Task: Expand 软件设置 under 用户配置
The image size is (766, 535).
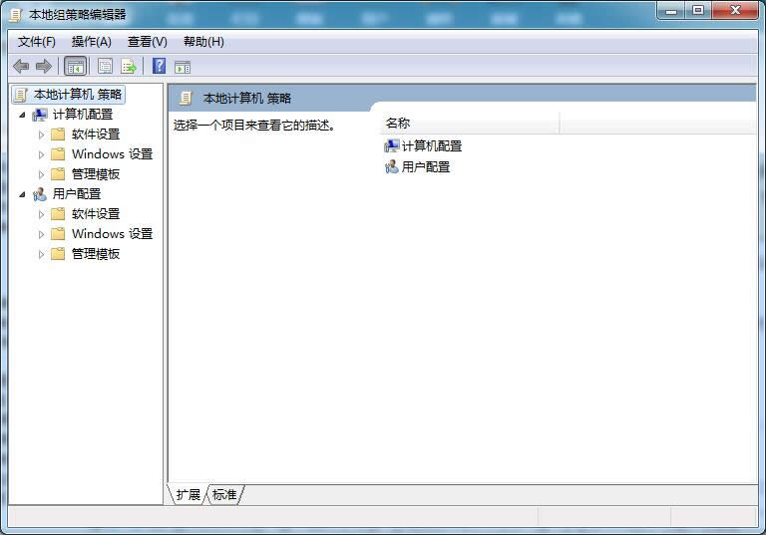Action: [41, 214]
